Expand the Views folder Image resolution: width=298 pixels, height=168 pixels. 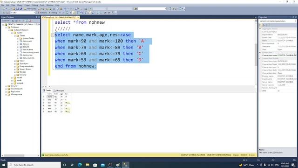click(15, 61)
